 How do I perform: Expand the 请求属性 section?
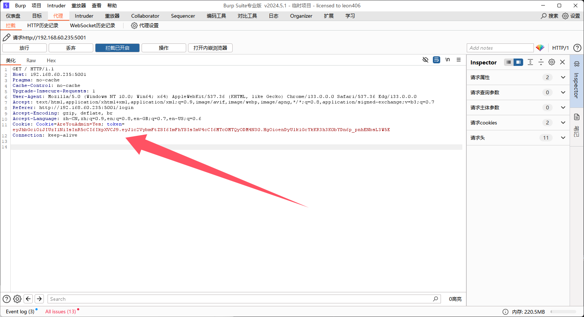click(563, 77)
